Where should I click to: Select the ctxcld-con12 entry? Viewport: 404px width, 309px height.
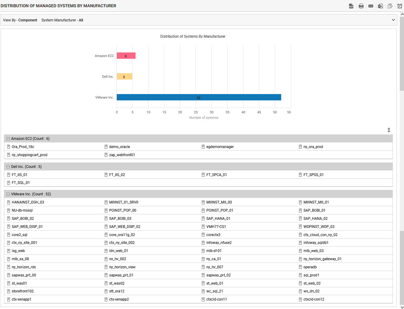(314, 299)
